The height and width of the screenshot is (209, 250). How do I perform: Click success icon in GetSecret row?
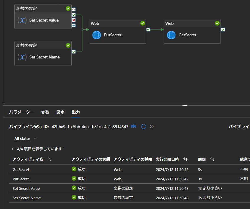[74, 169]
